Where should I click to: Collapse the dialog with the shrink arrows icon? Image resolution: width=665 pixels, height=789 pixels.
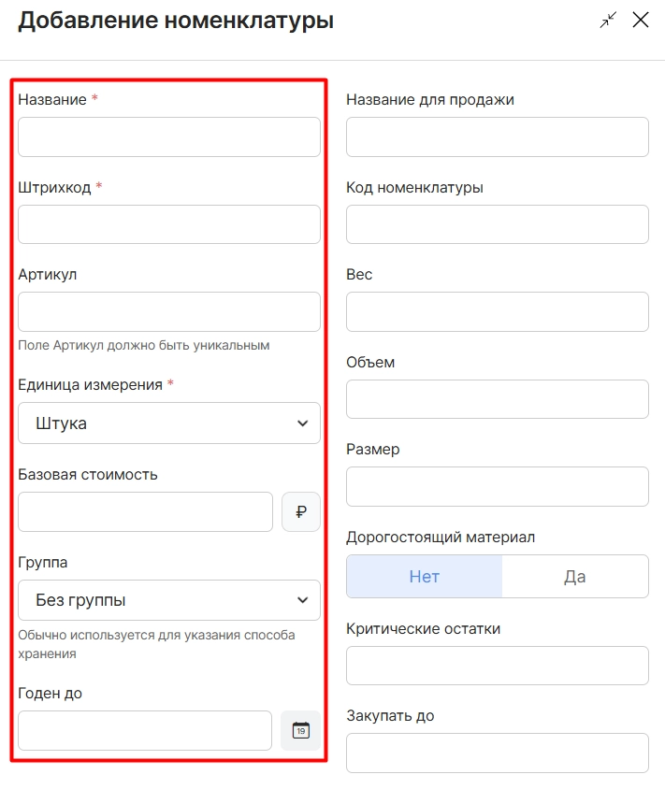pyautogui.click(x=608, y=21)
